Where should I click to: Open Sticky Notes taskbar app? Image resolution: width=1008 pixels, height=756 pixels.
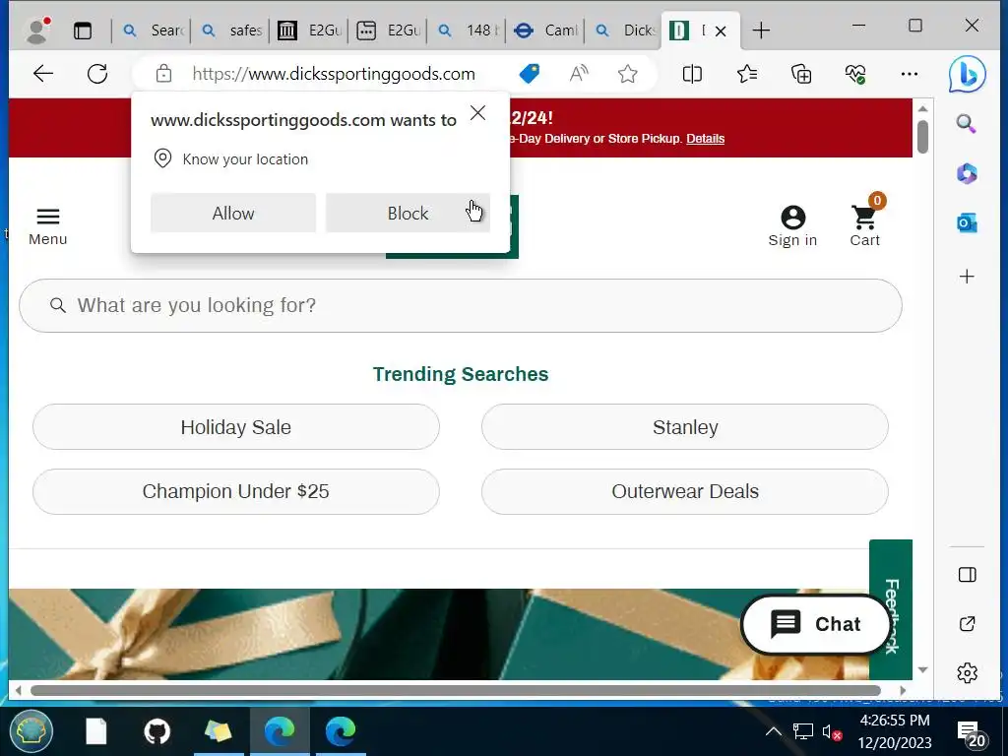[218, 731]
